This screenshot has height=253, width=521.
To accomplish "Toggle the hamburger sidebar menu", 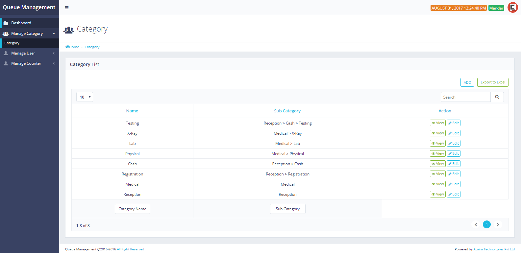I will click(x=66, y=8).
